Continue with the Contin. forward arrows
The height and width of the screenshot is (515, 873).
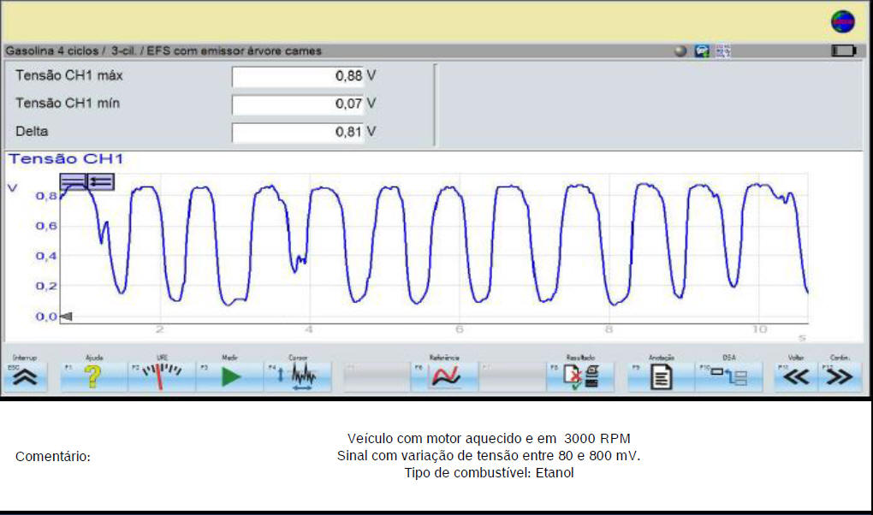coord(840,376)
